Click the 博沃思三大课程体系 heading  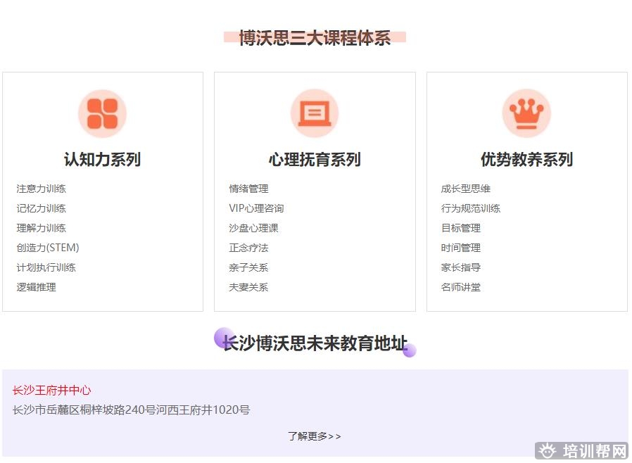pos(315,38)
